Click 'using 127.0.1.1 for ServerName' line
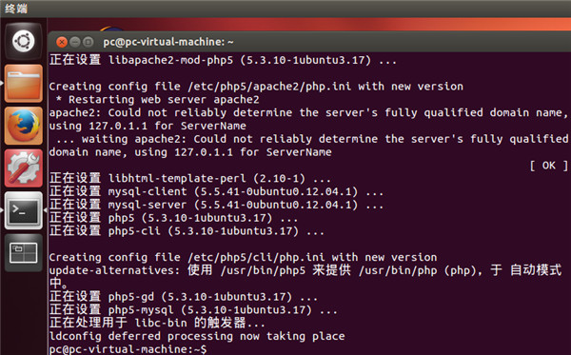Image resolution: width=571 pixels, height=355 pixels. click(148, 126)
